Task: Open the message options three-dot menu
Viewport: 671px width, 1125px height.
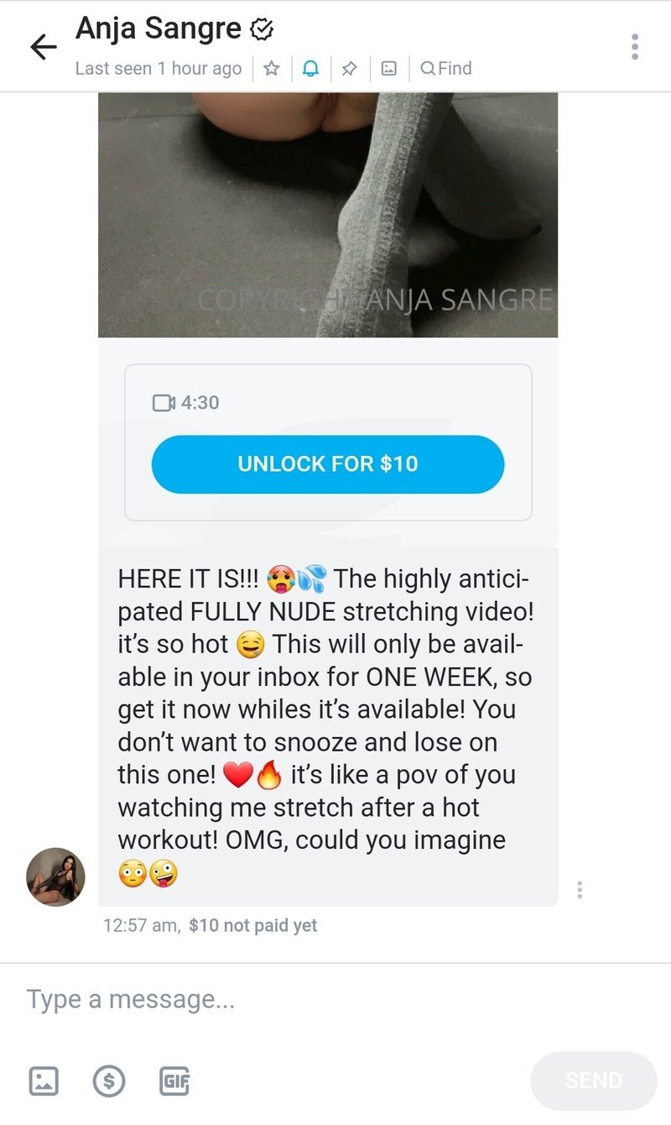Action: (580, 890)
